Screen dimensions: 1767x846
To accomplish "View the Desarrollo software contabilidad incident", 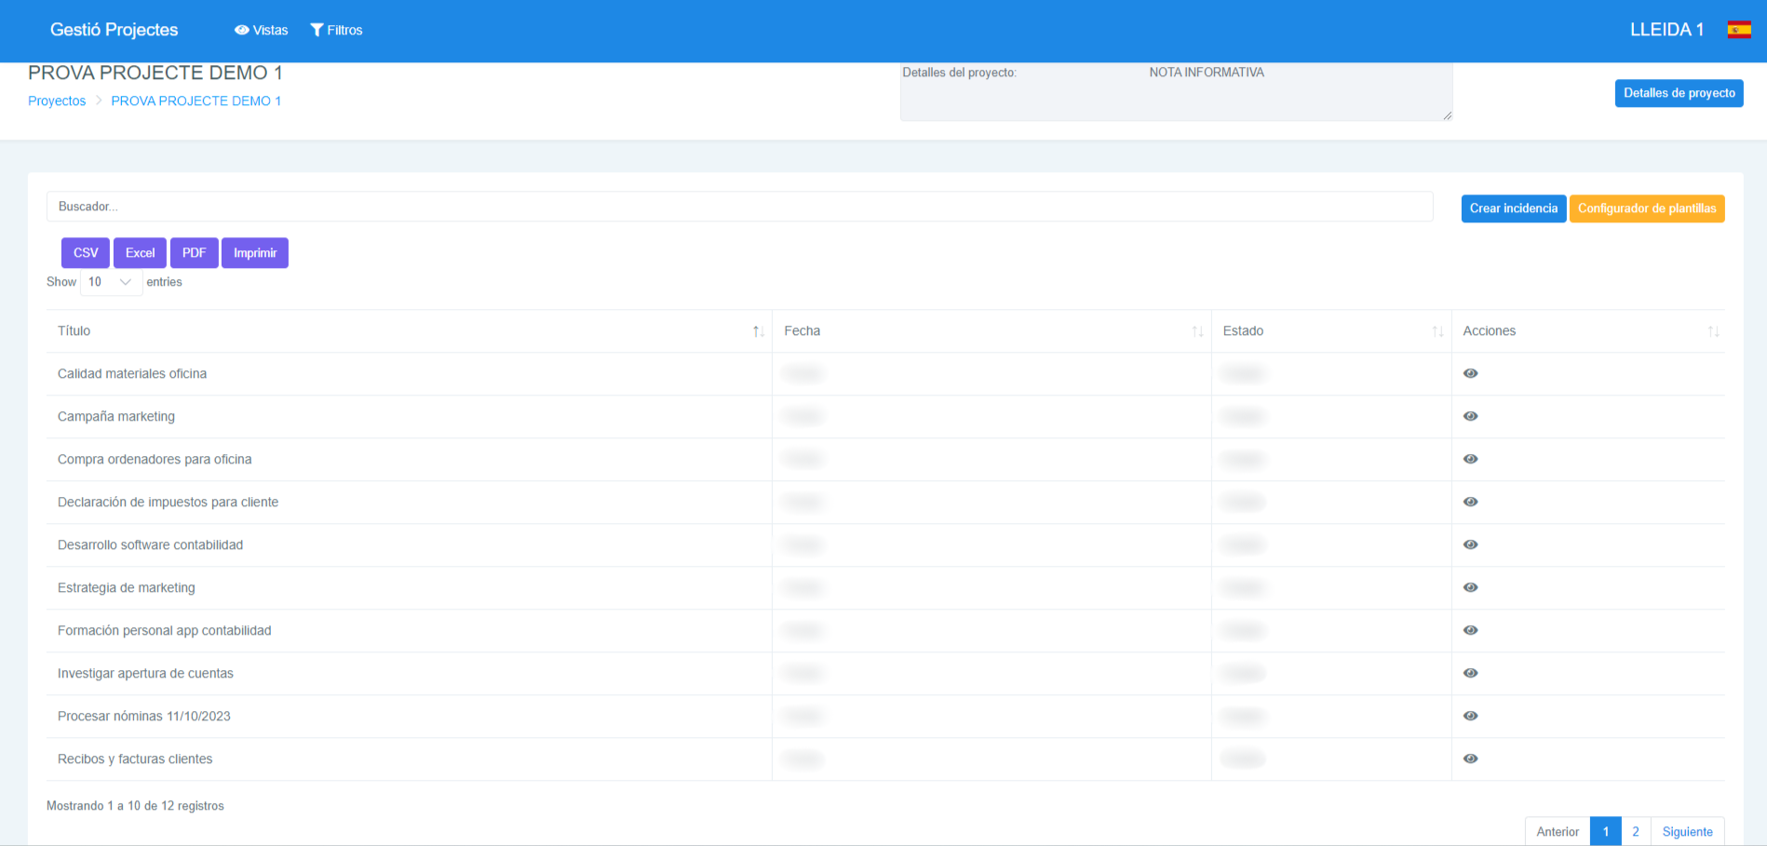I will (1470, 544).
